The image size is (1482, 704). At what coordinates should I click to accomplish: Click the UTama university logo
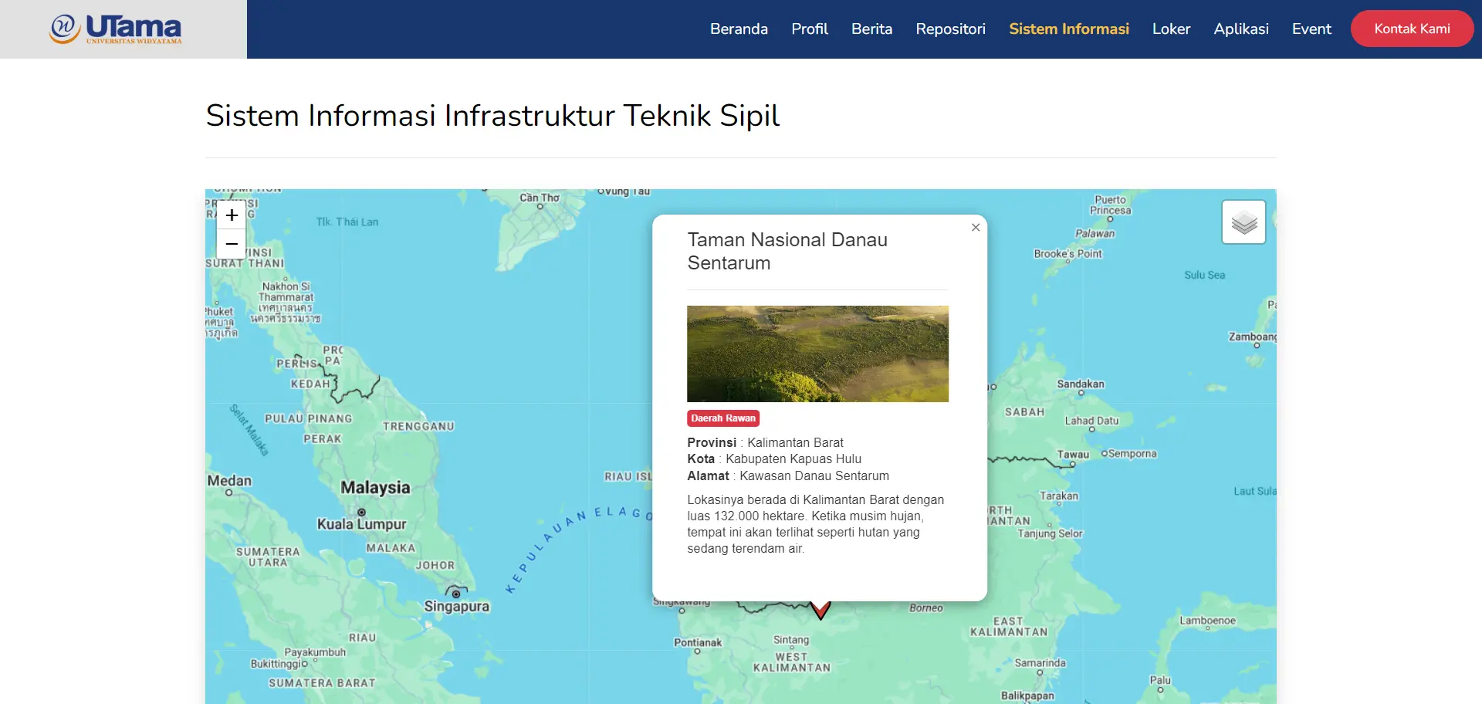117,29
